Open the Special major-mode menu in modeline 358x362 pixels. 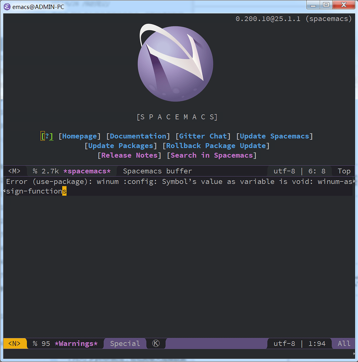[x=125, y=343]
